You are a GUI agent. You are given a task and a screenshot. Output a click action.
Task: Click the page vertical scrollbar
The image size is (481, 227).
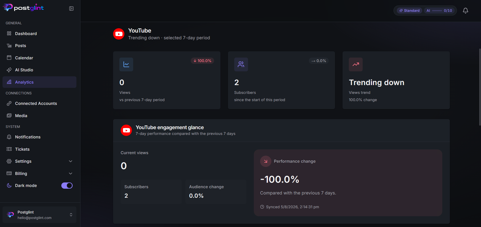[x=480, y=87]
